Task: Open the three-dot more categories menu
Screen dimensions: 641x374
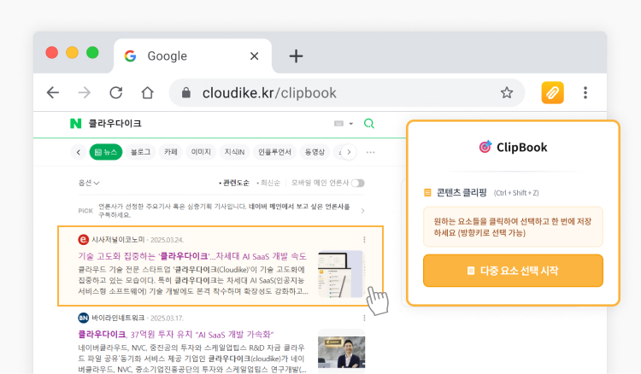Action: click(x=370, y=152)
